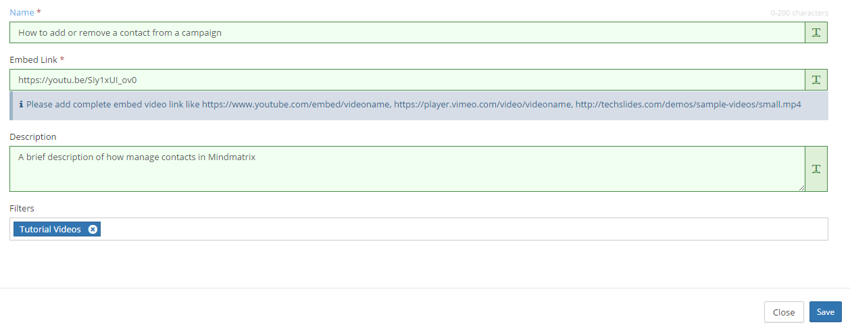Focus the Name input field

(x=405, y=32)
